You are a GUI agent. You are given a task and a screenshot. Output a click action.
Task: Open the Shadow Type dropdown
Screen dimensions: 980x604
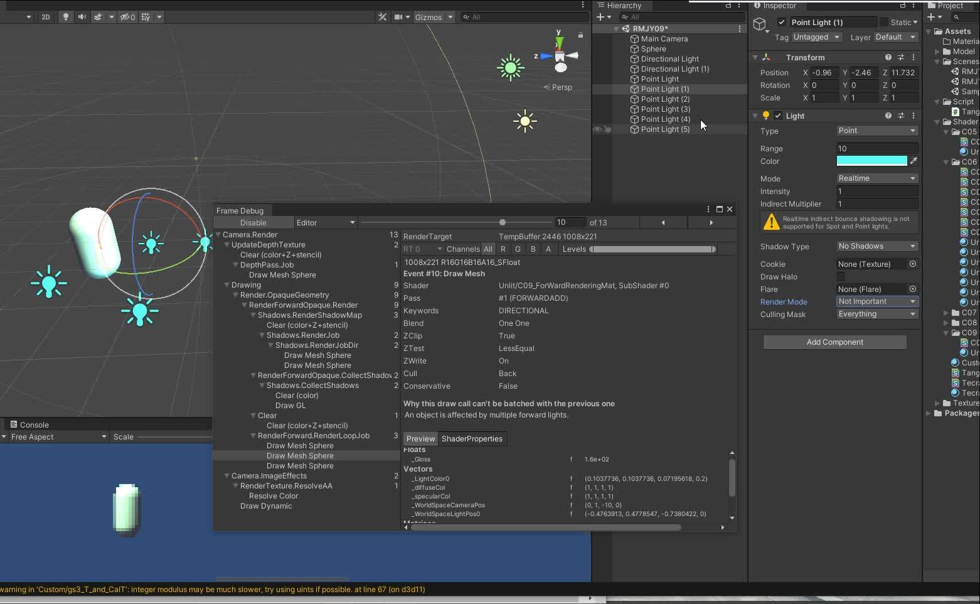click(x=876, y=246)
